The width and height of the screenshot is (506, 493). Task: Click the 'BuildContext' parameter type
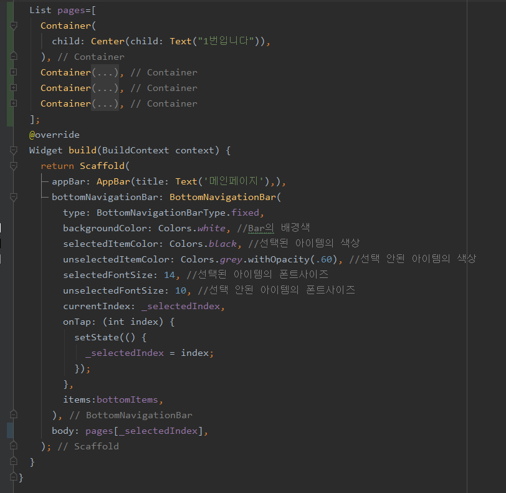pos(136,150)
